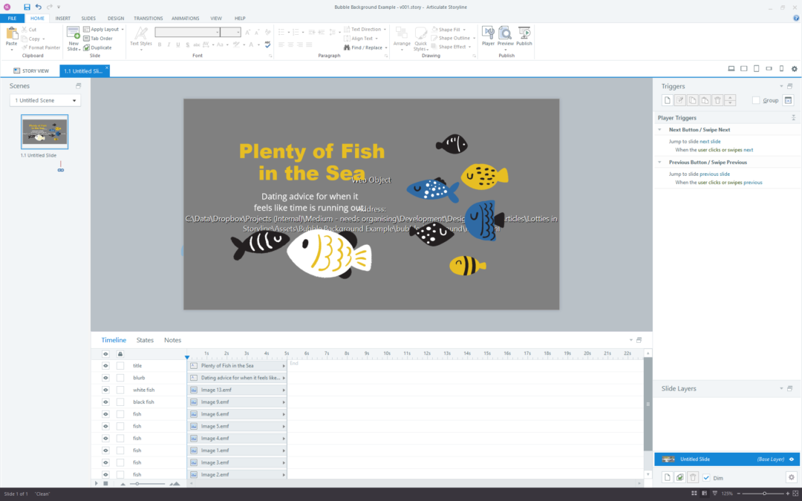
Task: Add a new slide layer
Action: 667,478
